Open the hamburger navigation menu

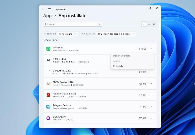(x=50, y=9)
